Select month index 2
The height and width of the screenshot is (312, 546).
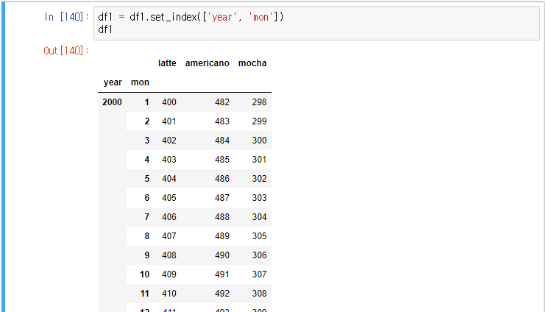tap(147, 121)
